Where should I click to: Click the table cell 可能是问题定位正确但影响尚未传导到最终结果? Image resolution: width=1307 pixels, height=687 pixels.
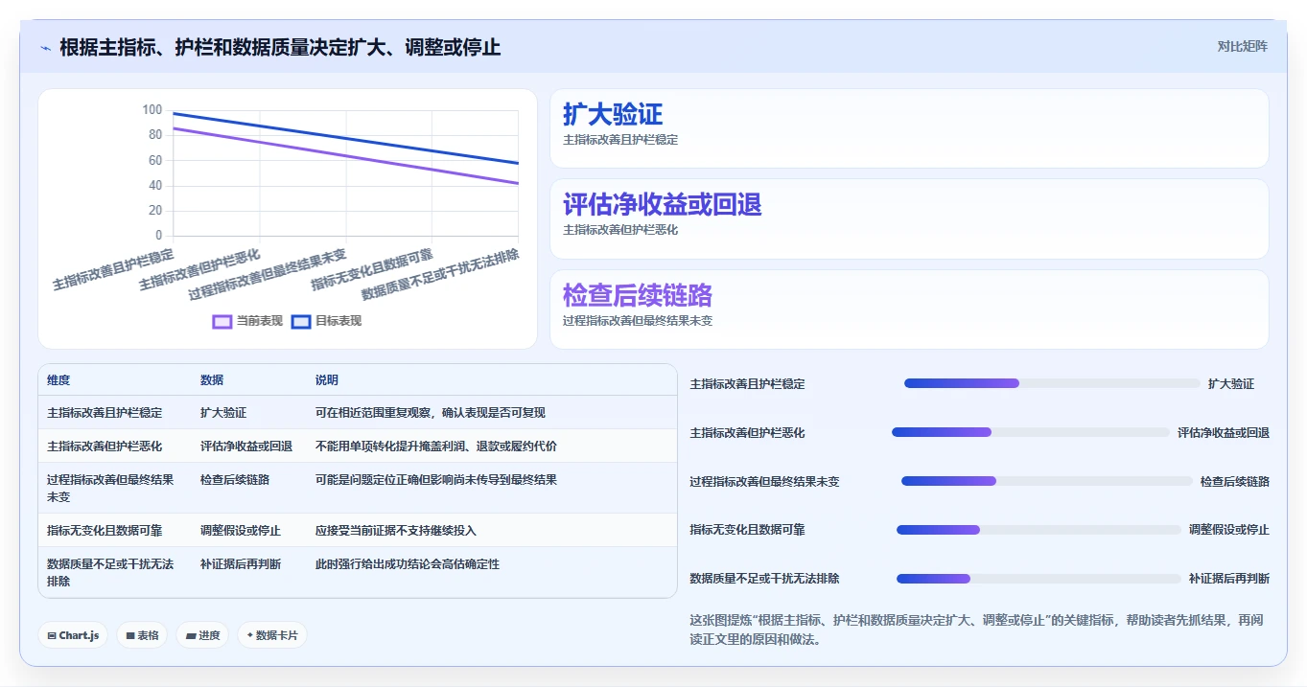[436, 480]
